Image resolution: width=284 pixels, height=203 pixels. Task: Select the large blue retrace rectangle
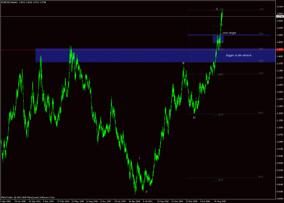point(155,55)
